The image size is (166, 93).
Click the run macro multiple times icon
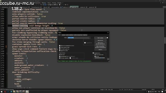tap(66, 5)
